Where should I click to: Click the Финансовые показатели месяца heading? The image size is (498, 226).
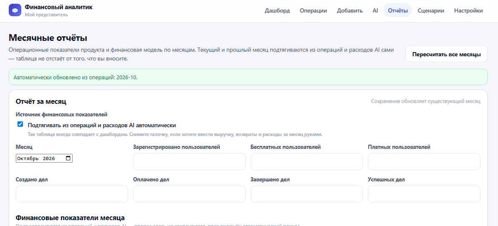pos(70,218)
